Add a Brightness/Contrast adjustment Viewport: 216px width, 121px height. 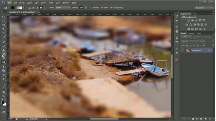click(189, 20)
